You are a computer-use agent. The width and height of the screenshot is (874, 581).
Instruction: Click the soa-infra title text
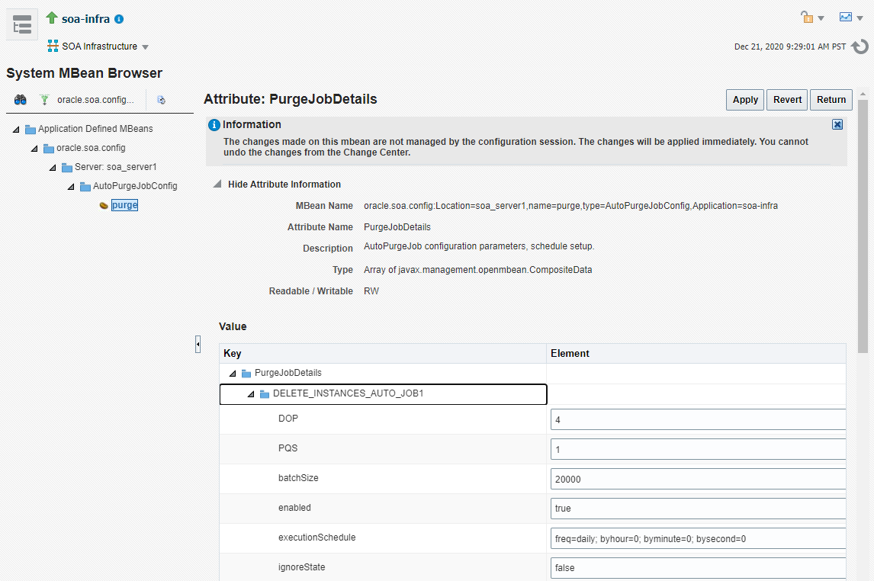coord(86,18)
